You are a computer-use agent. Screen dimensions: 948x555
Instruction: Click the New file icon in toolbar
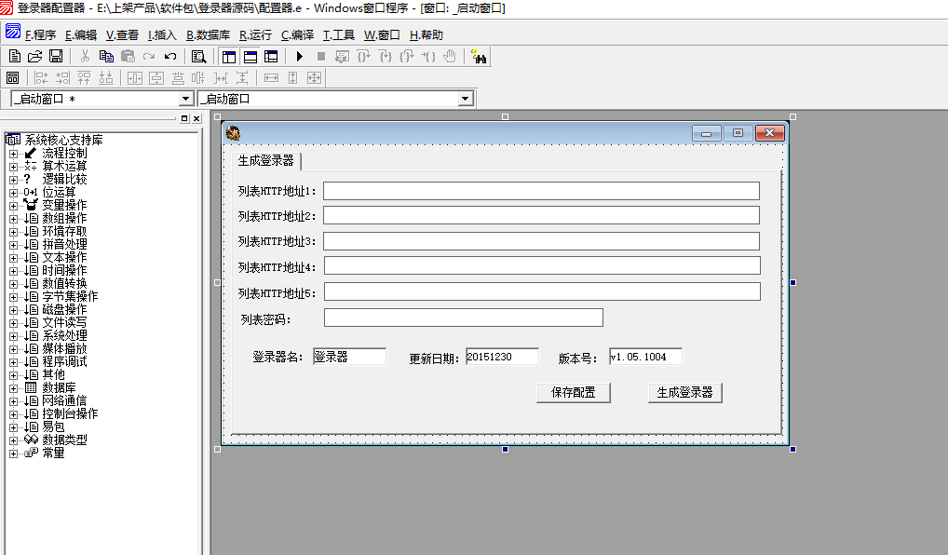(15, 57)
